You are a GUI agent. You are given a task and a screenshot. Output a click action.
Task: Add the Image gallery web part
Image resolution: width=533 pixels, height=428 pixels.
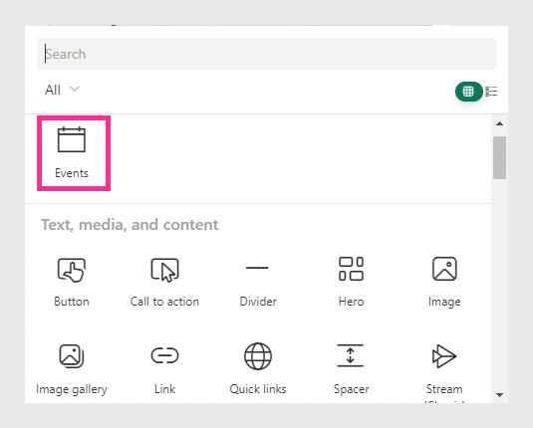[x=72, y=369]
